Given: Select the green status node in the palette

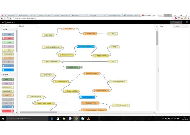Looking at the screenshot, I should 8,42.
